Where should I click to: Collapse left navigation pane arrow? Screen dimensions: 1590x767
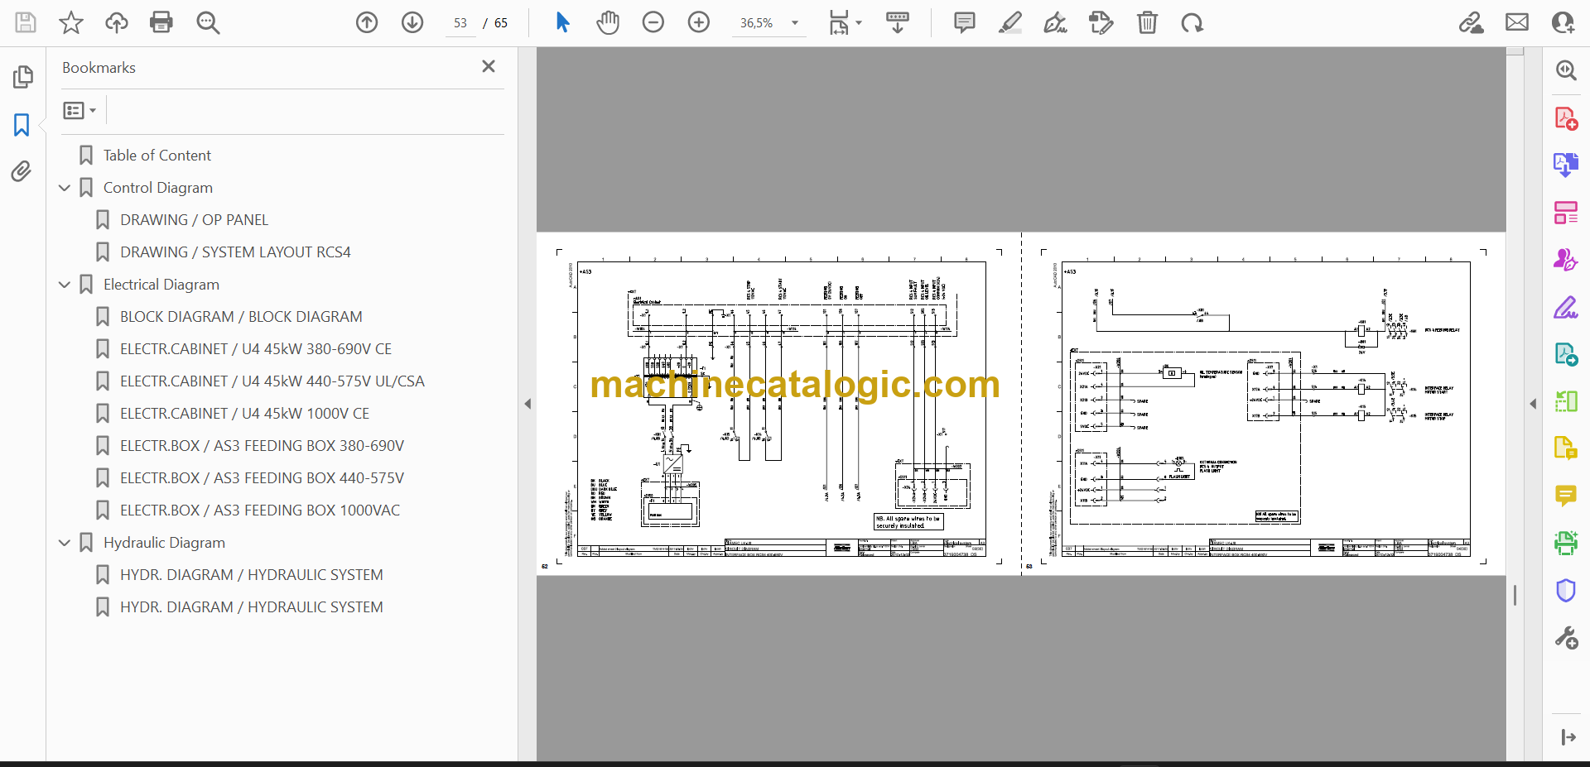528,404
